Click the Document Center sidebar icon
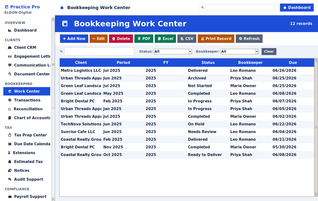 tap(10, 74)
